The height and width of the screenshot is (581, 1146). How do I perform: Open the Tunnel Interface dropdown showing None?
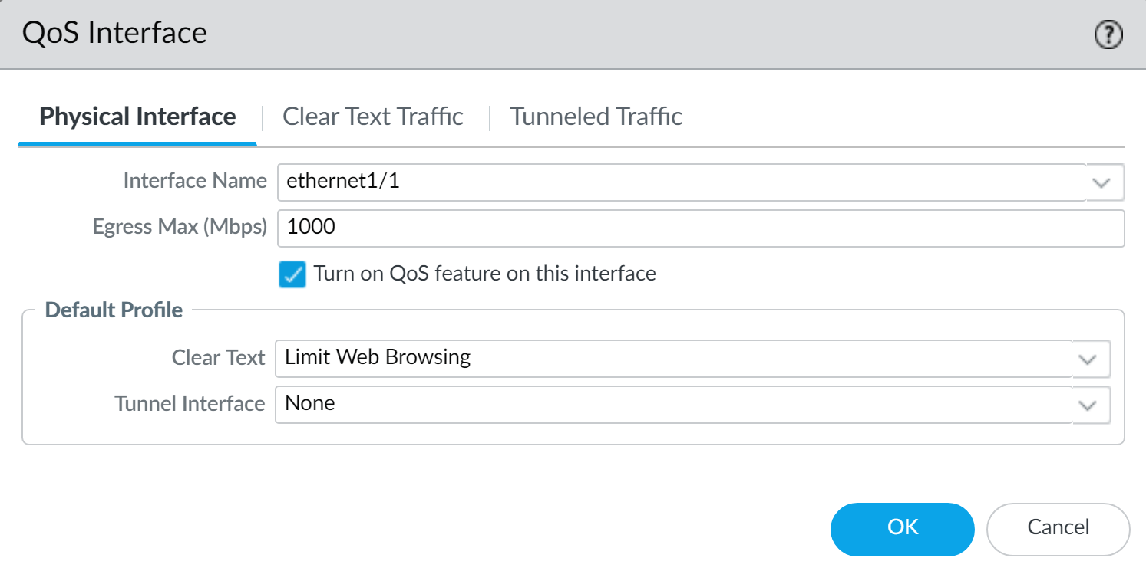(x=1088, y=405)
